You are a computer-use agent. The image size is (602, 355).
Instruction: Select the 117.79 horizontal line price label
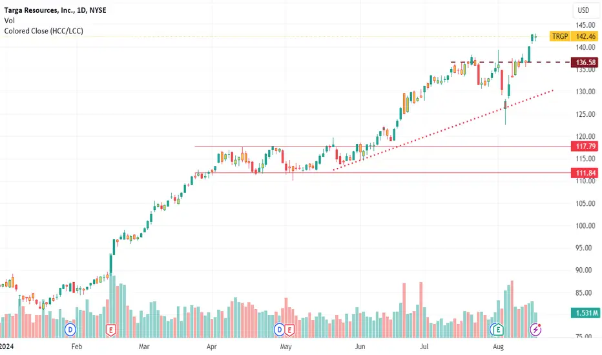point(585,147)
